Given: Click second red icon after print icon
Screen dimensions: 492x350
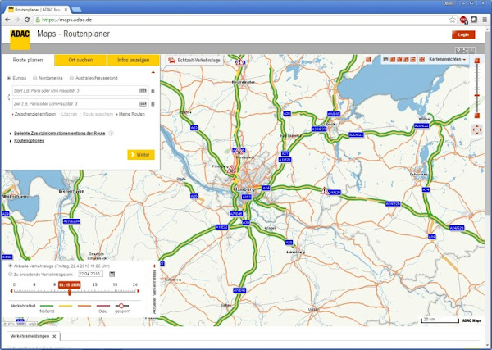Looking at the screenshot, I should (399, 59).
